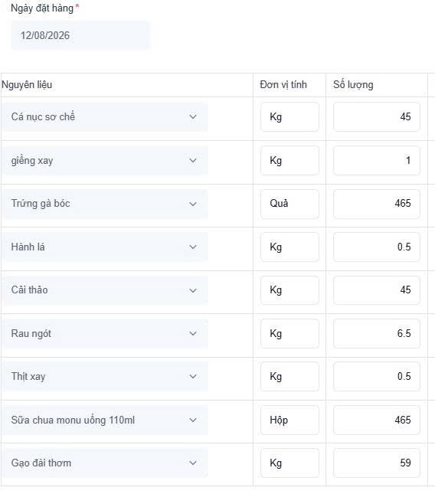Expand the Hành lá ingredient selector

pos(106,247)
